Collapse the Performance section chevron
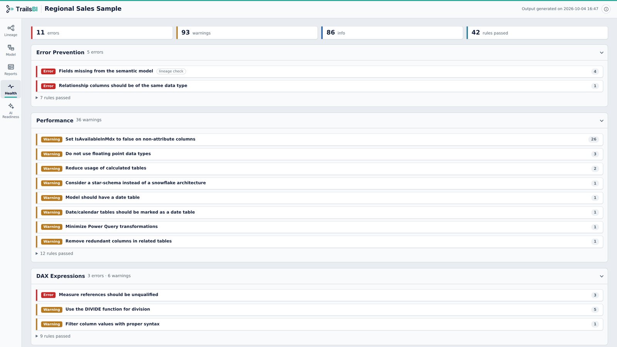 click(x=602, y=121)
